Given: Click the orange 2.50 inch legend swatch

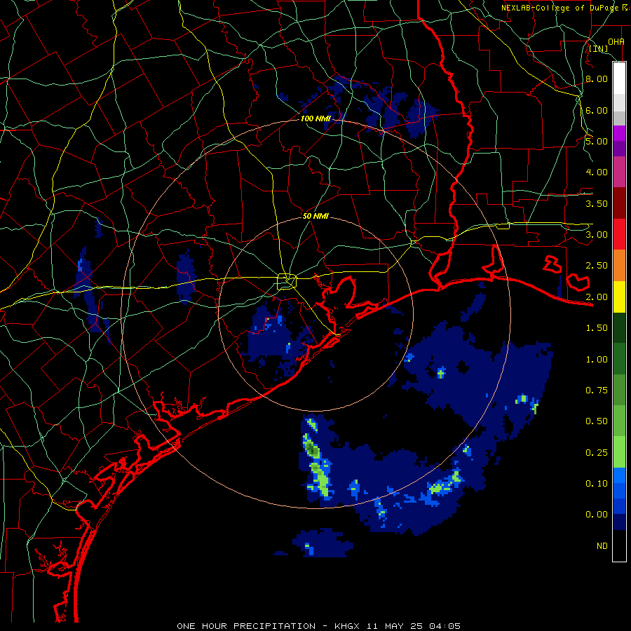Looking at the screenshot, I should 619,265.
